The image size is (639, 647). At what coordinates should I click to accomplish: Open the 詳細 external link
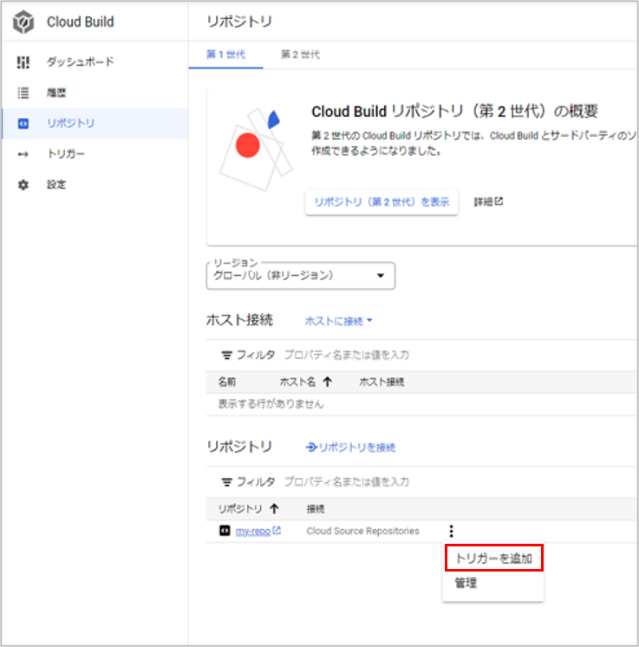click(488, 201)
